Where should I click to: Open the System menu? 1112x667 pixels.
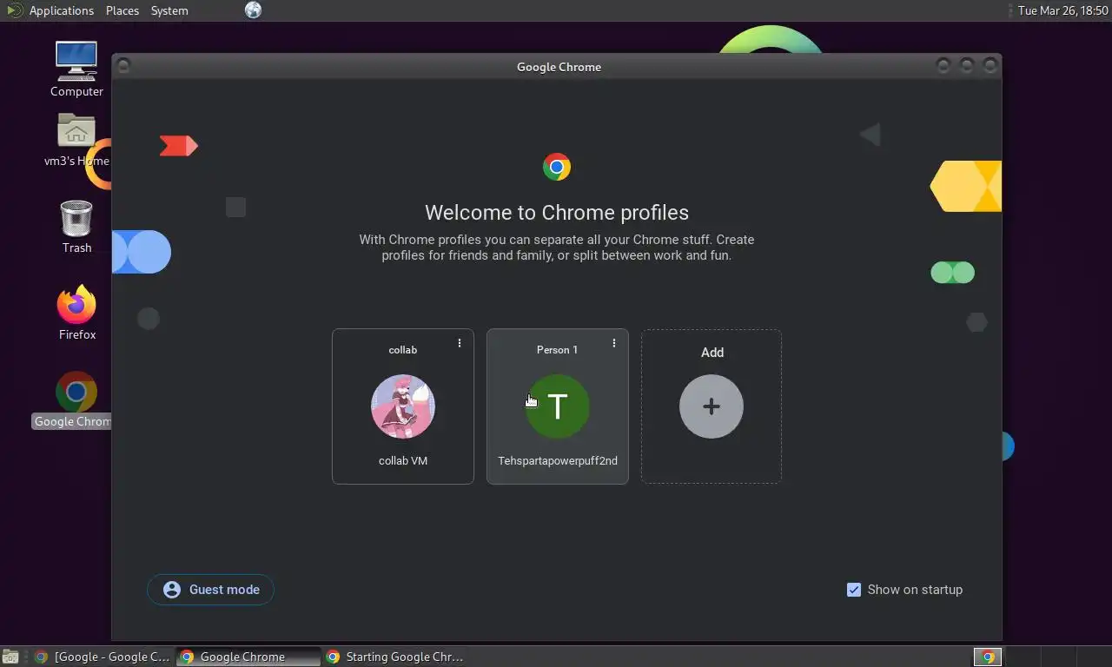pyautogui.click(x=169, y=10)
